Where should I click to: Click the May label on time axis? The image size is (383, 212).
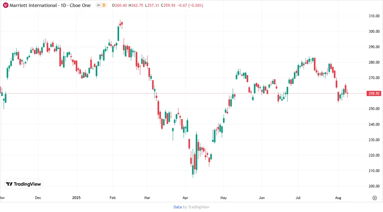coord(223,198)
